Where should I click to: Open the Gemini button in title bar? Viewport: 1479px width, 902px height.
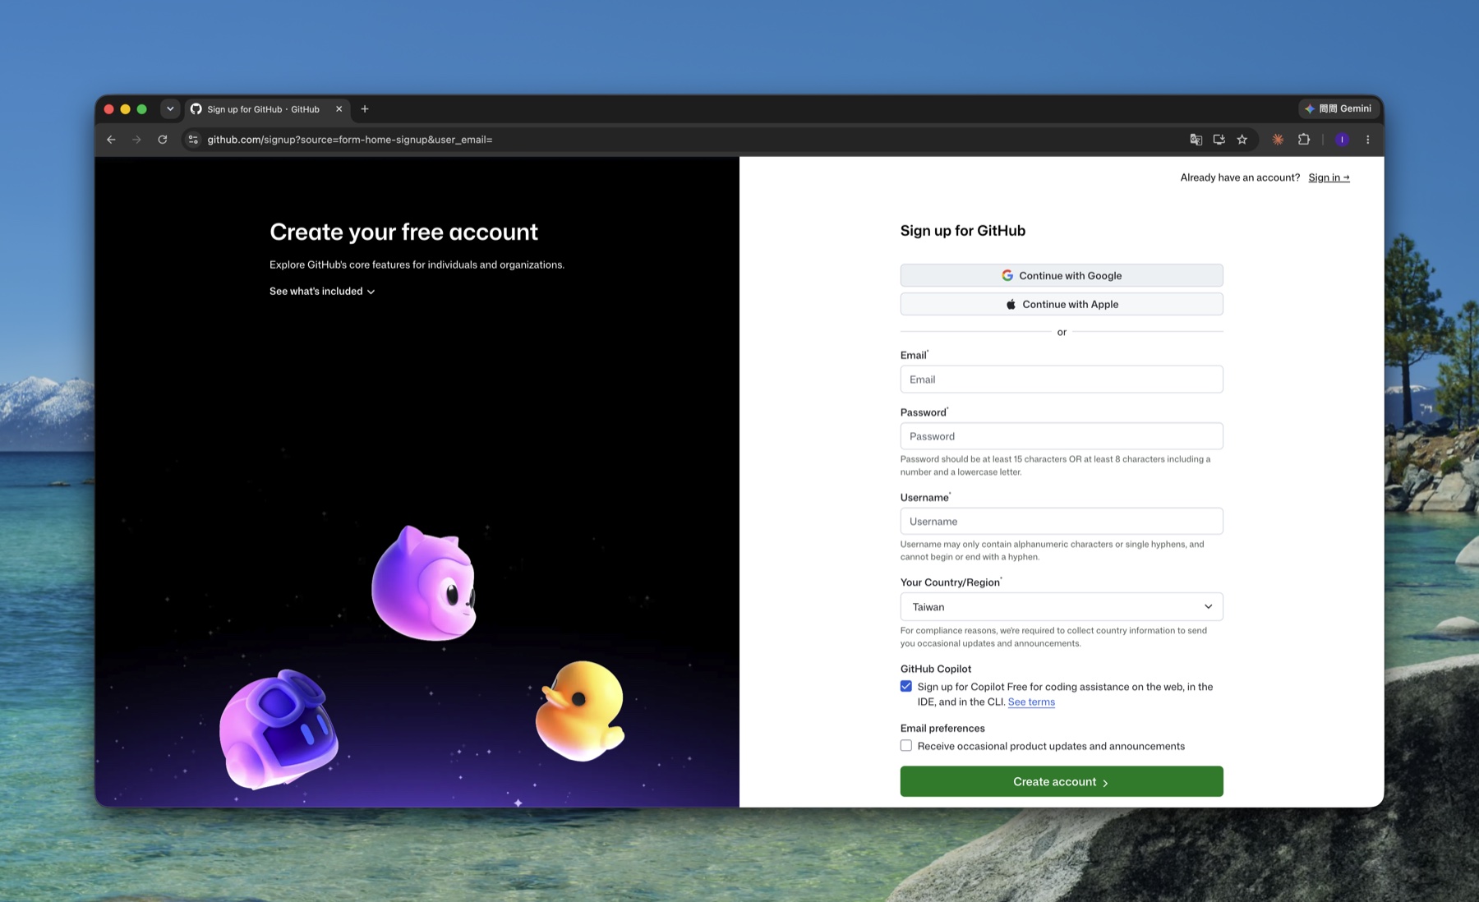(1337, 108)
